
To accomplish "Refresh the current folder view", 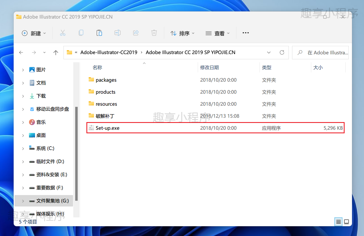I will point(282,52).
